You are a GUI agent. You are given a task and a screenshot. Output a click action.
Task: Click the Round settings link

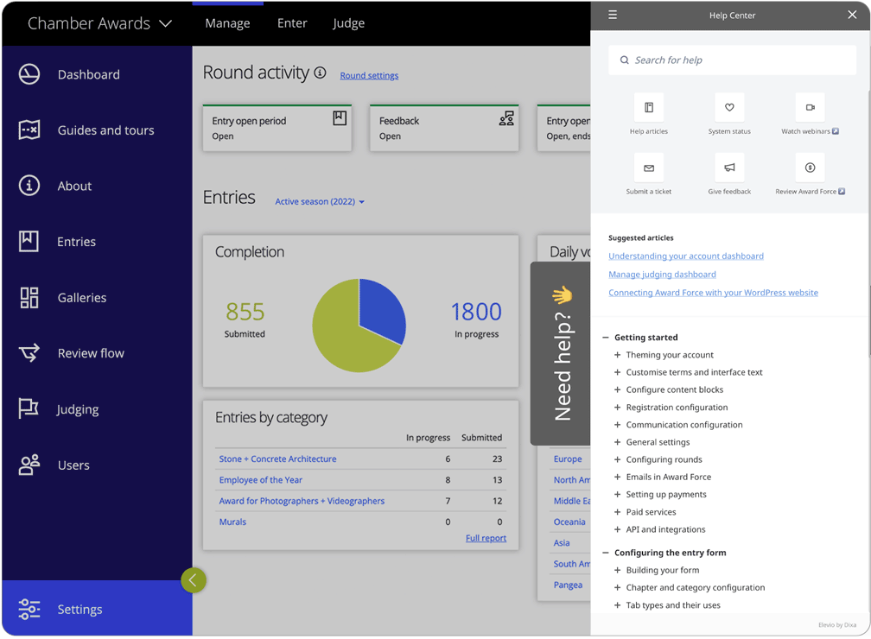(369, 76)
